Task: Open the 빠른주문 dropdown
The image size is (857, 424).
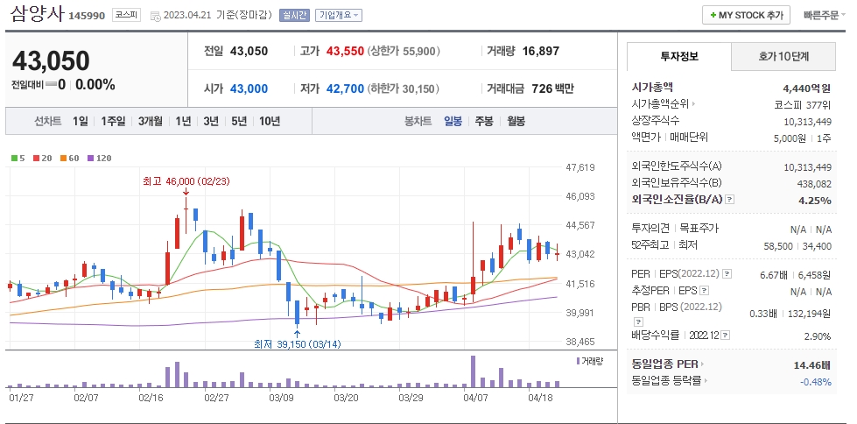Action: click(825, 15)
